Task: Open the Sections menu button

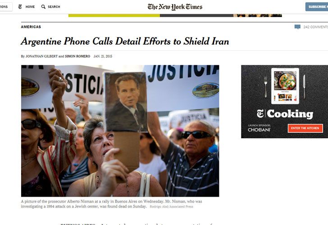Action: (x=6, y=7)
